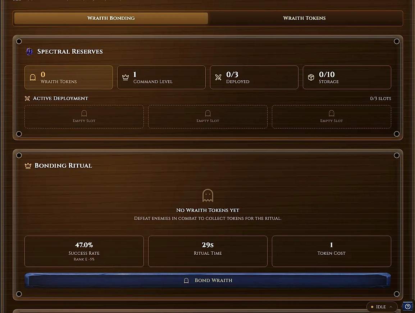Click the ghost icon in Wraith Tokens card
This screenshot has width=415, height=313.
pos(33,77)
